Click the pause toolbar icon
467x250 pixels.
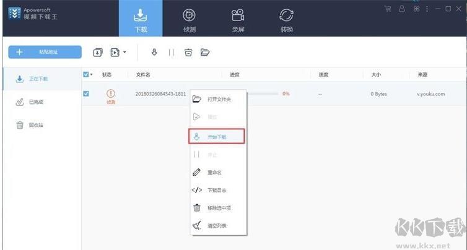point(171,53)
